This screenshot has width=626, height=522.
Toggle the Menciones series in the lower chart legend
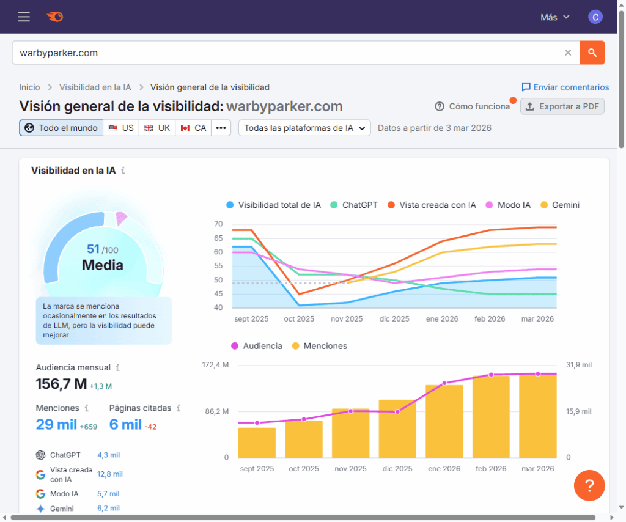point(319,345)
